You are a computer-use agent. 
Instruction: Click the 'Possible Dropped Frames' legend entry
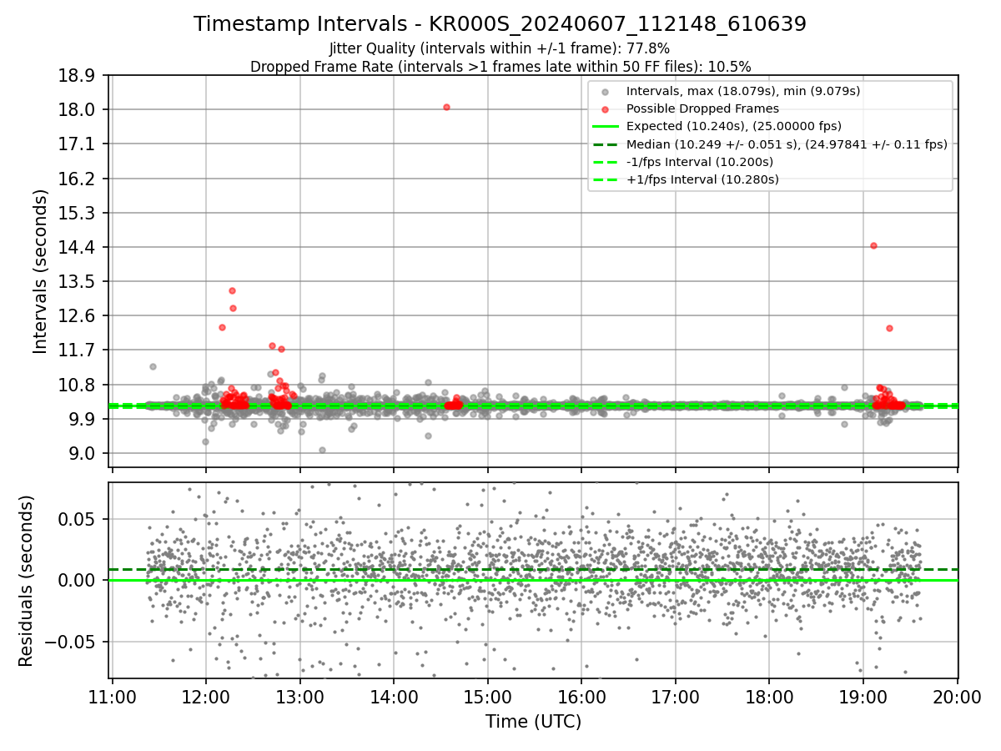point(702,108)
